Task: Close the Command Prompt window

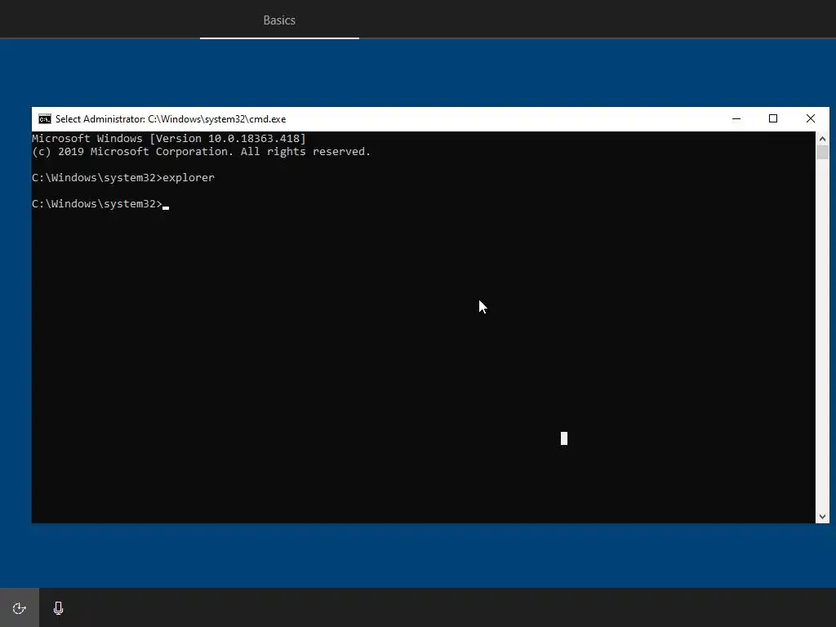Action: click(x=811, y=119)
